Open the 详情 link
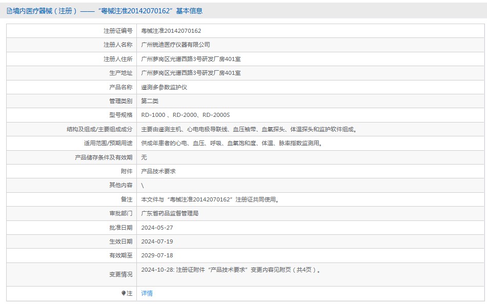Viewport: 487px width, 304px height. (x=147, y=293)
